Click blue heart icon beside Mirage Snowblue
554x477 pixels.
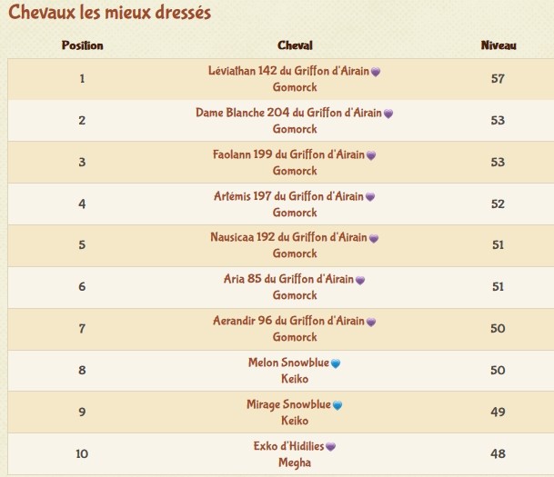337,405
